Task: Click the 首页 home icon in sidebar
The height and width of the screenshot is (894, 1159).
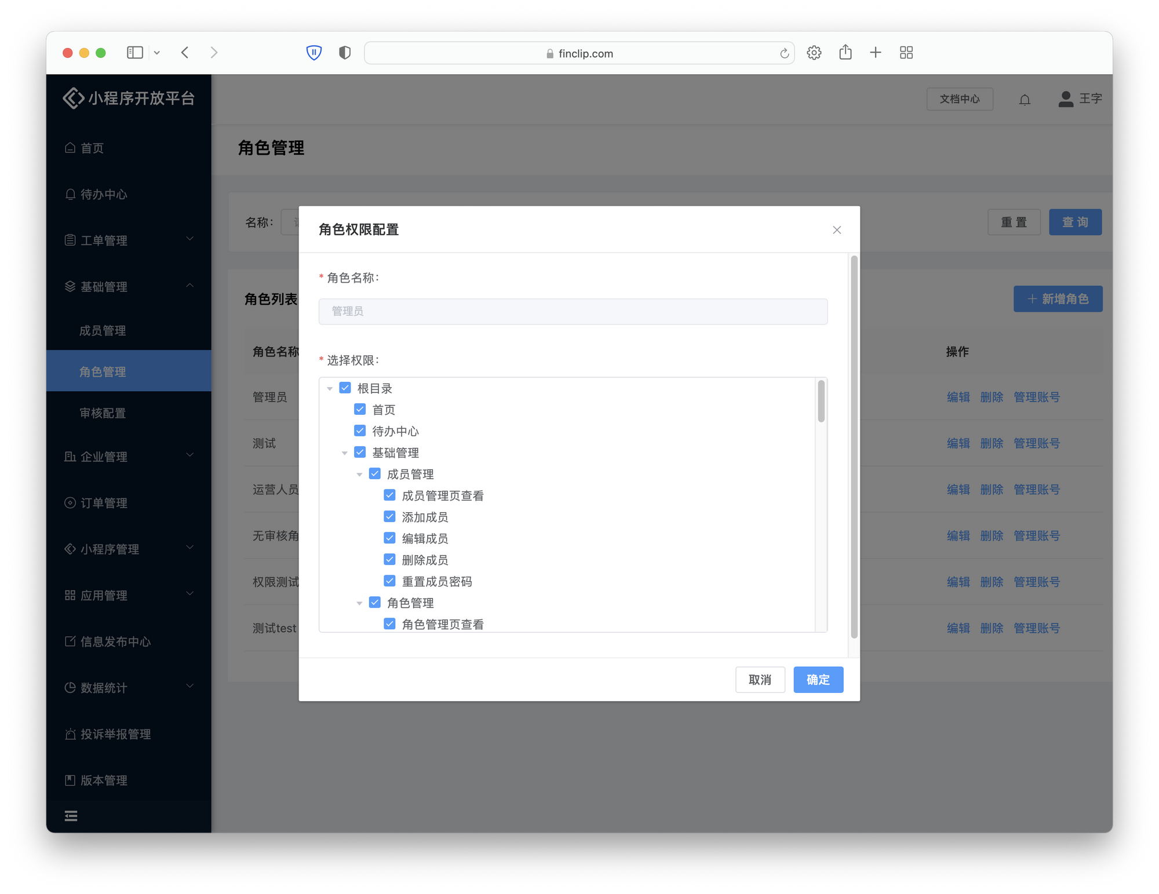Action: tap(70, 148)
